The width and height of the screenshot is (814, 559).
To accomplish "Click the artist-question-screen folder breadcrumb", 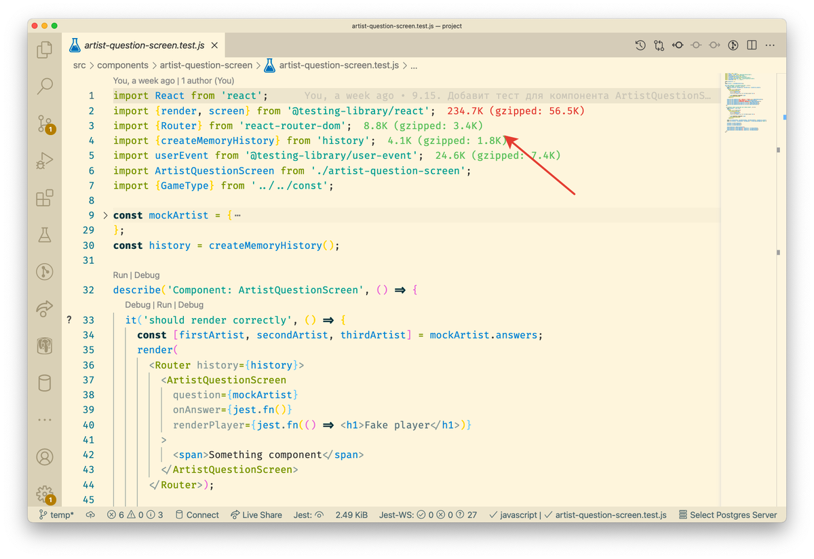I will pyautogui.click(x=206, y=66).
